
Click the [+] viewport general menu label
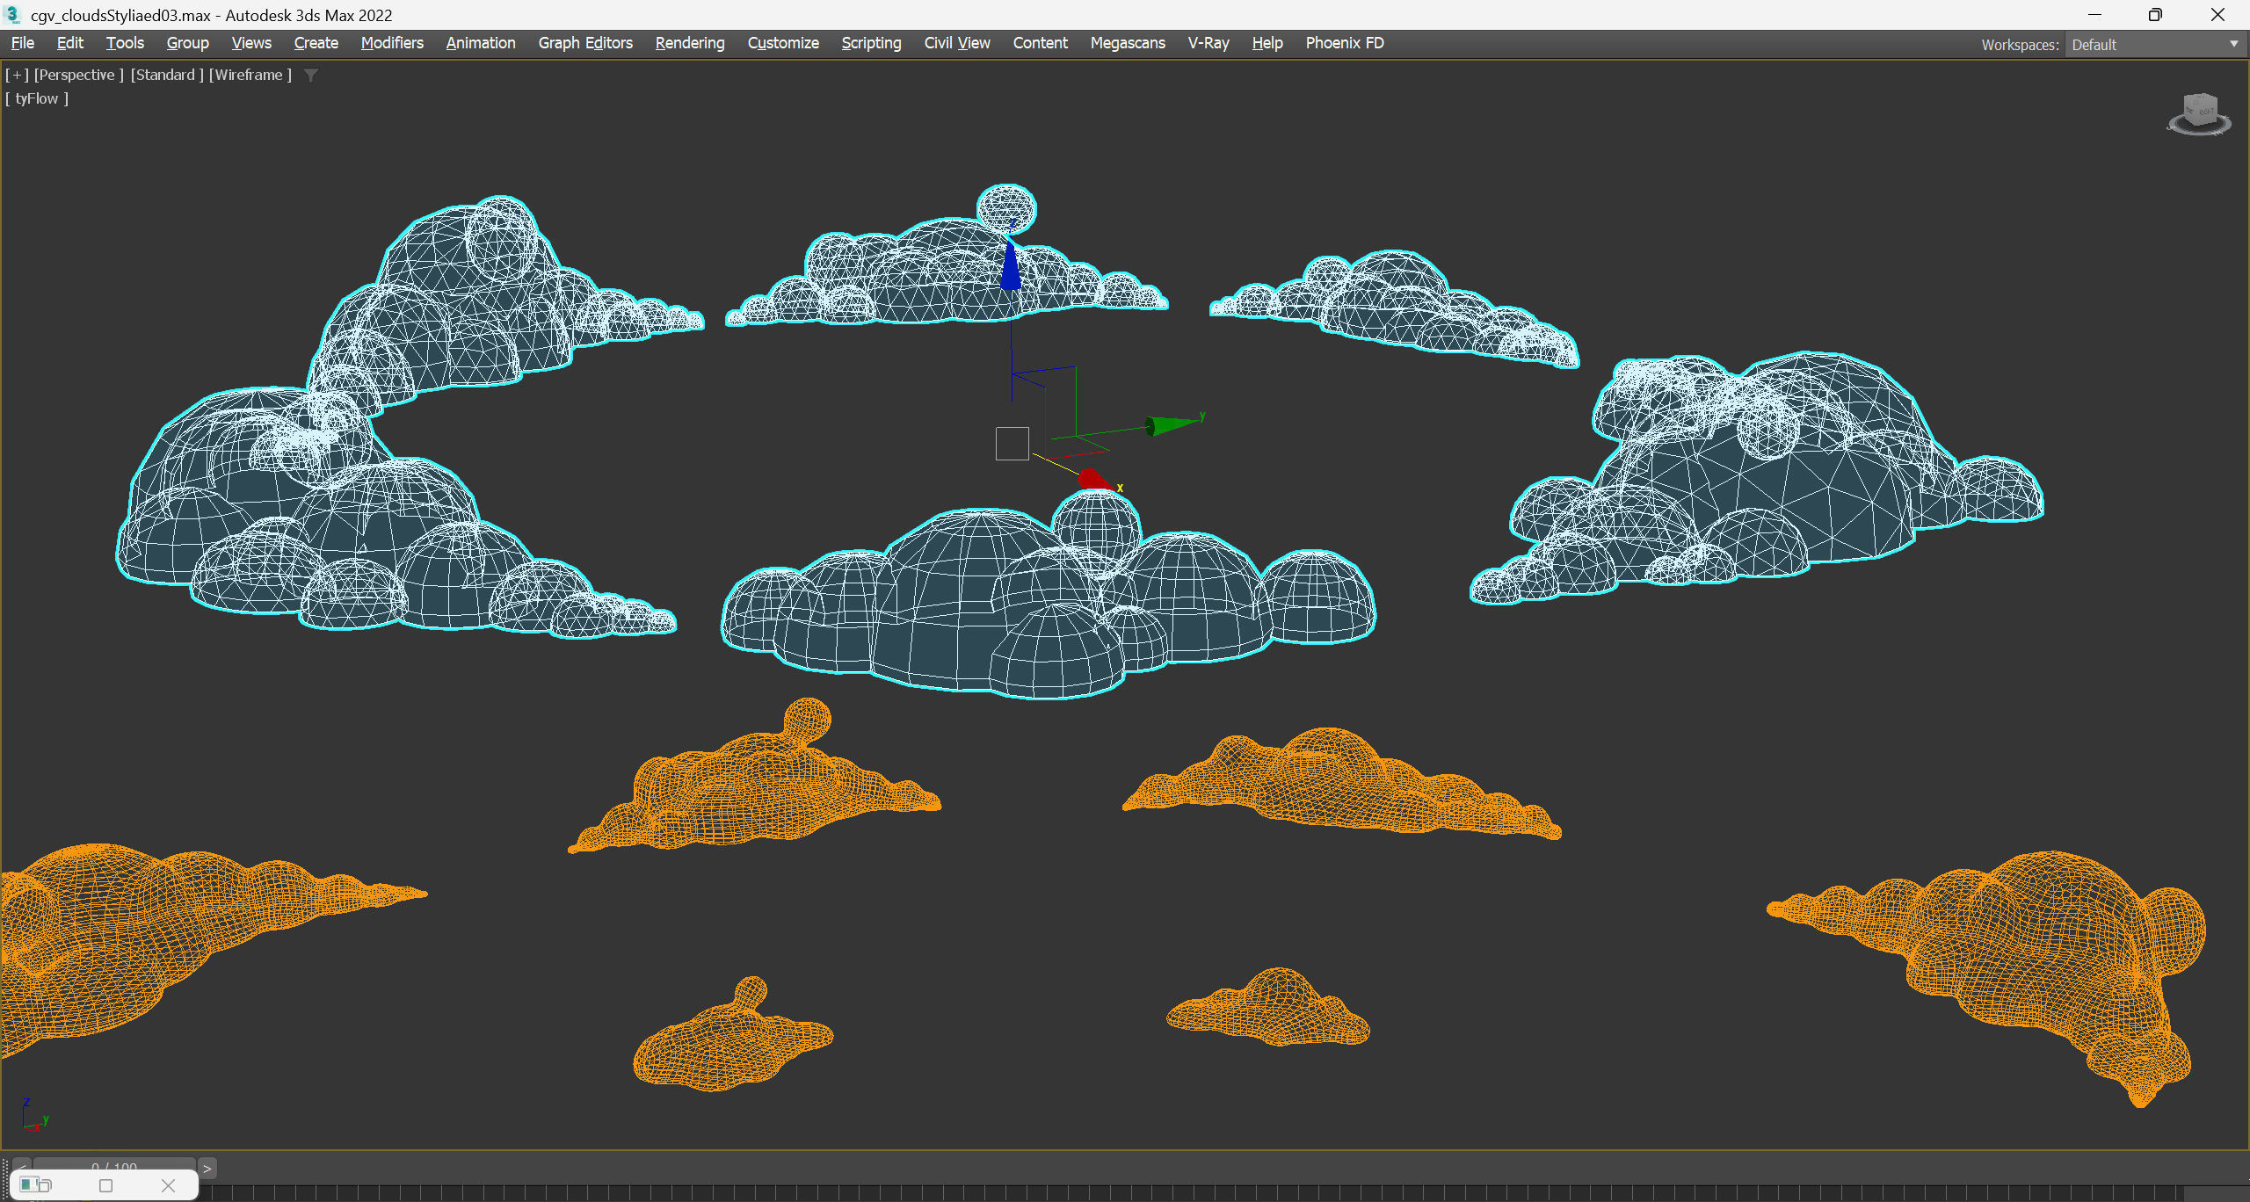[17, 75]
